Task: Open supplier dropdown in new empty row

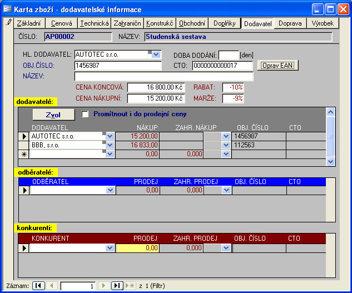Action: click(110, 154)
